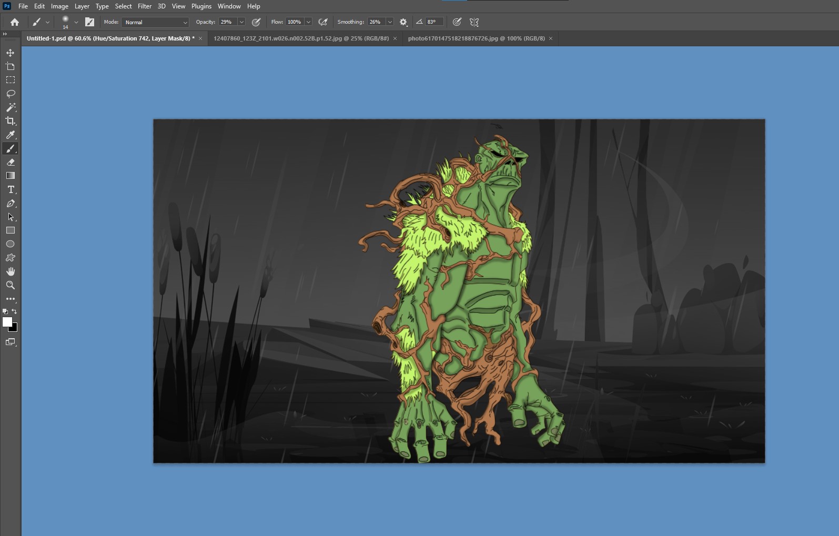Select the Move tool
The width and height of the screenshot is (839, 536).
click(x=11, y=53)
